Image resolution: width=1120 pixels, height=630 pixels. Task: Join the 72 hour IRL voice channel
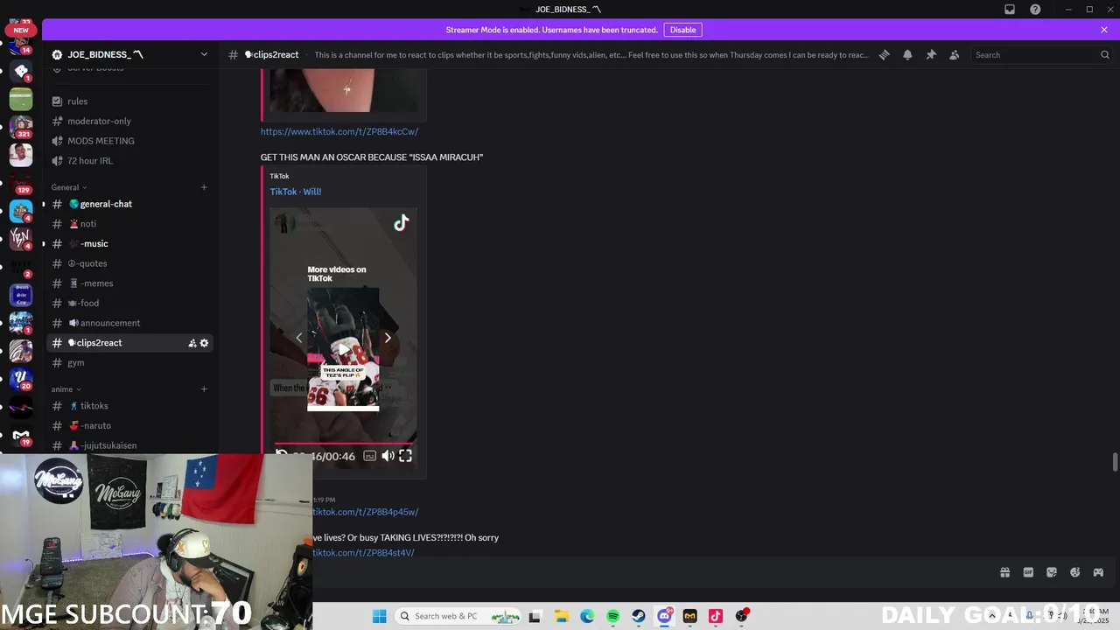[129, 161]
